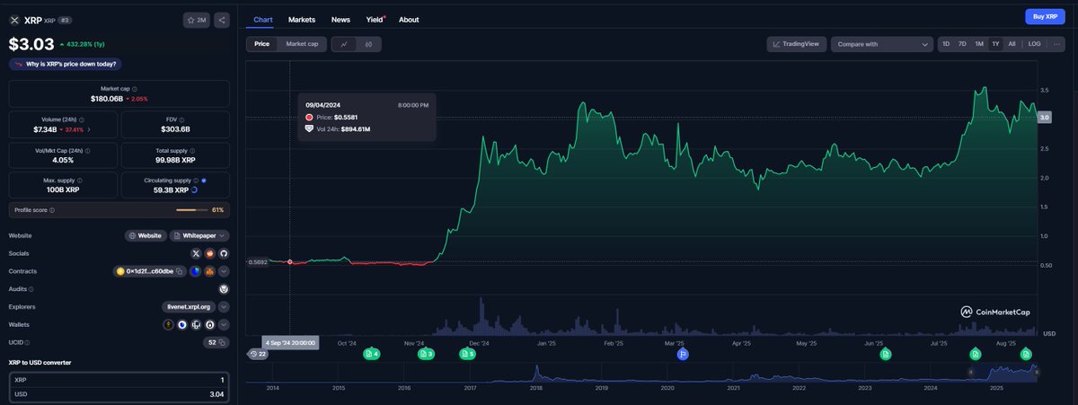Click the Buy XRP button
Image resolution: width=1078 pixels, height=405 pixels.
coord(1046,16)
